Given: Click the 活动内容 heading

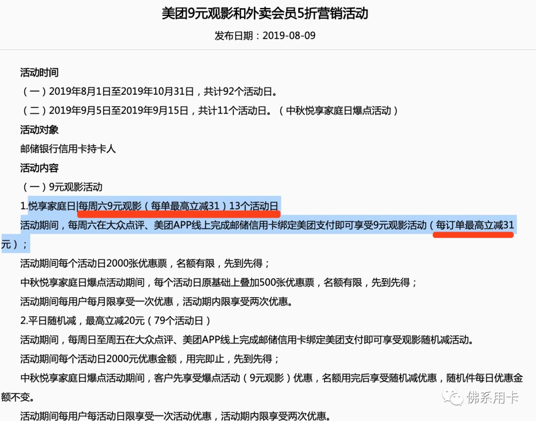Looking at the screenshot, I should (x=39, y=168).
